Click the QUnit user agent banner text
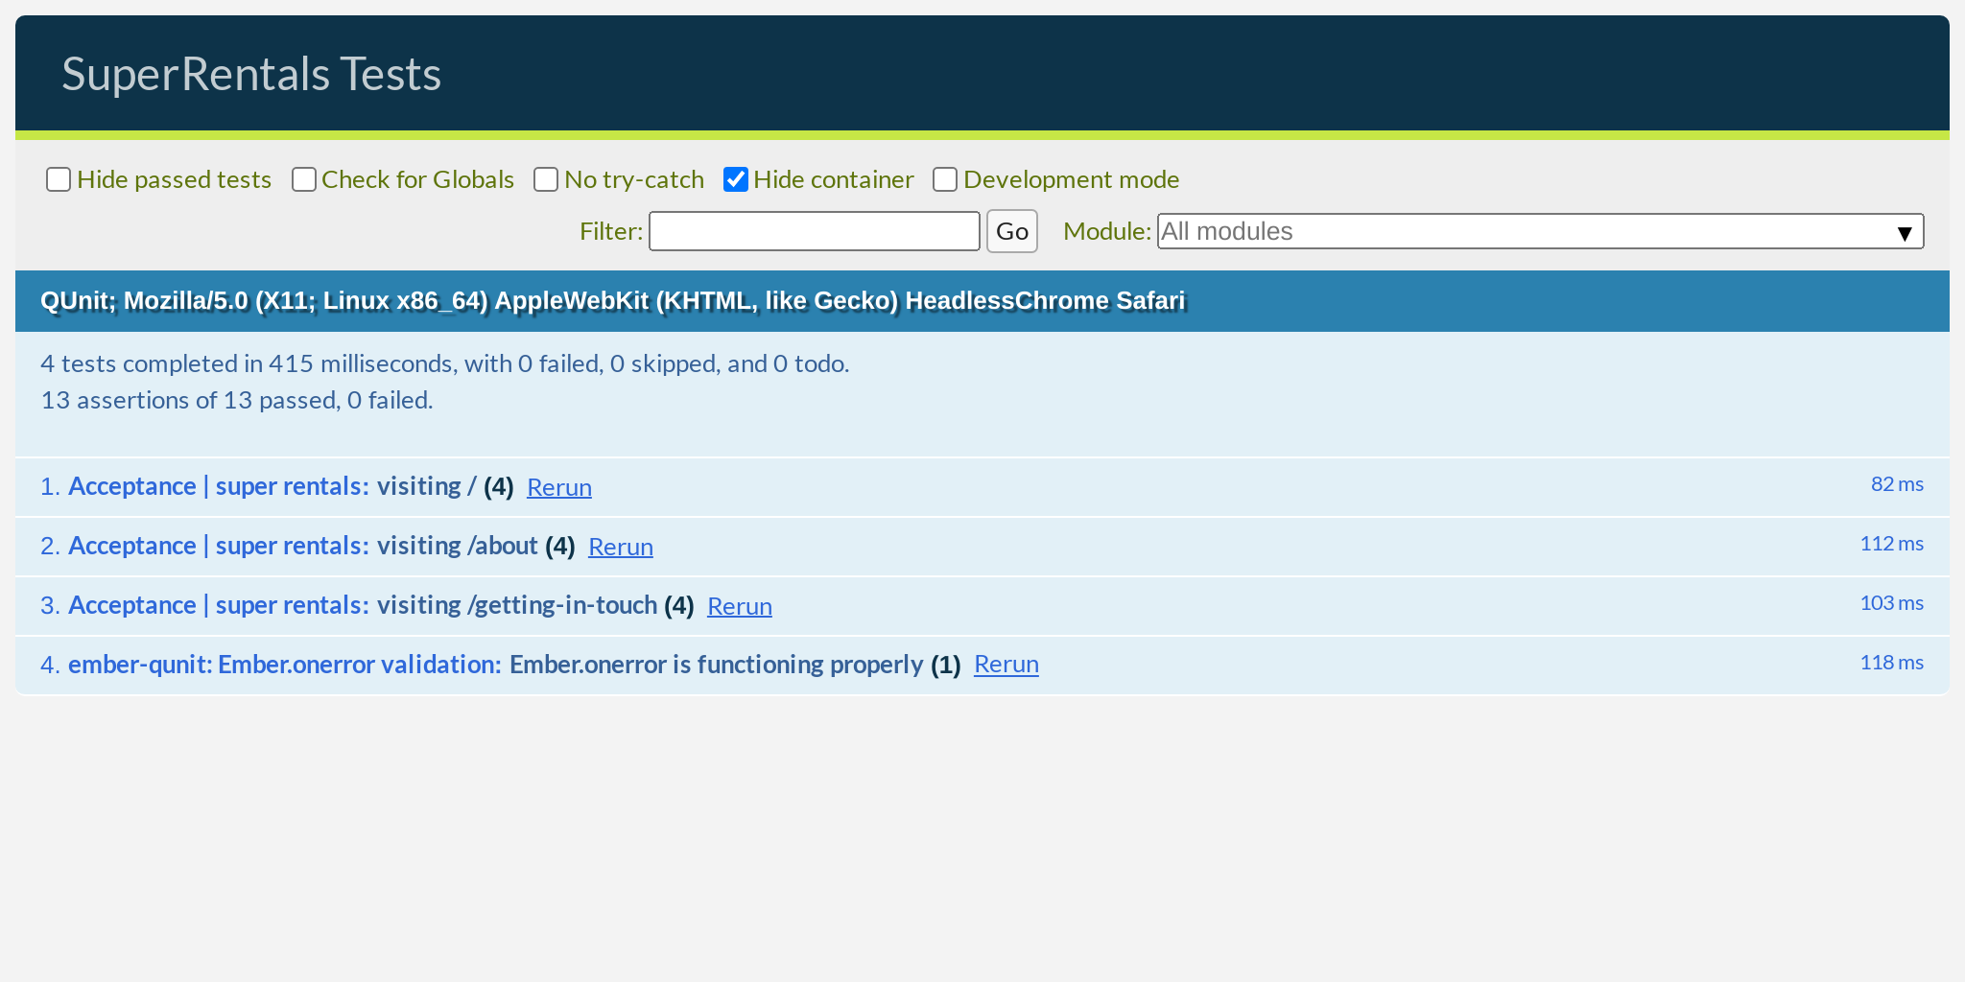Image resolution: width=1965 pixels, height=982 pixels. pyautogui.click(x=612, y=301)
